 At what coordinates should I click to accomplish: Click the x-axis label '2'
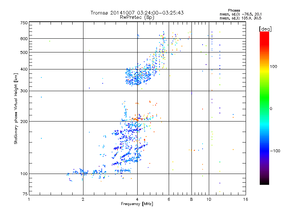pyautogui.click(x=83, y=199)
